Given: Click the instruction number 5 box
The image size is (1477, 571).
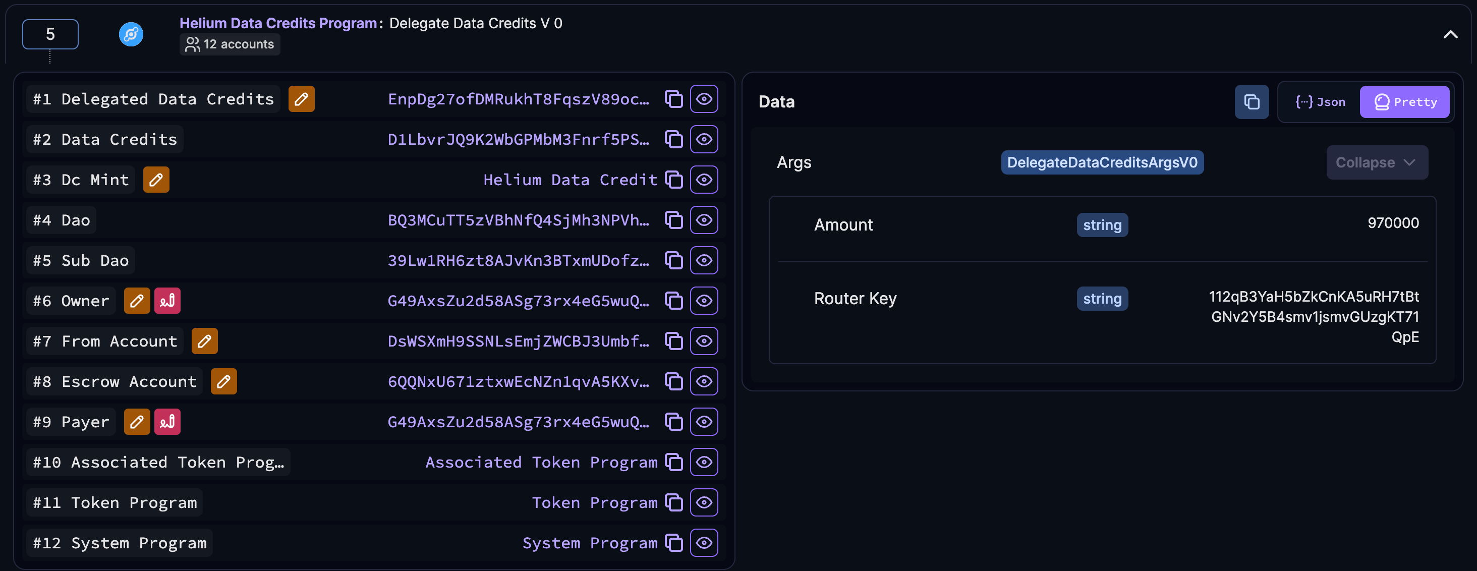Looking at the screenshot, I should [50, 34].
